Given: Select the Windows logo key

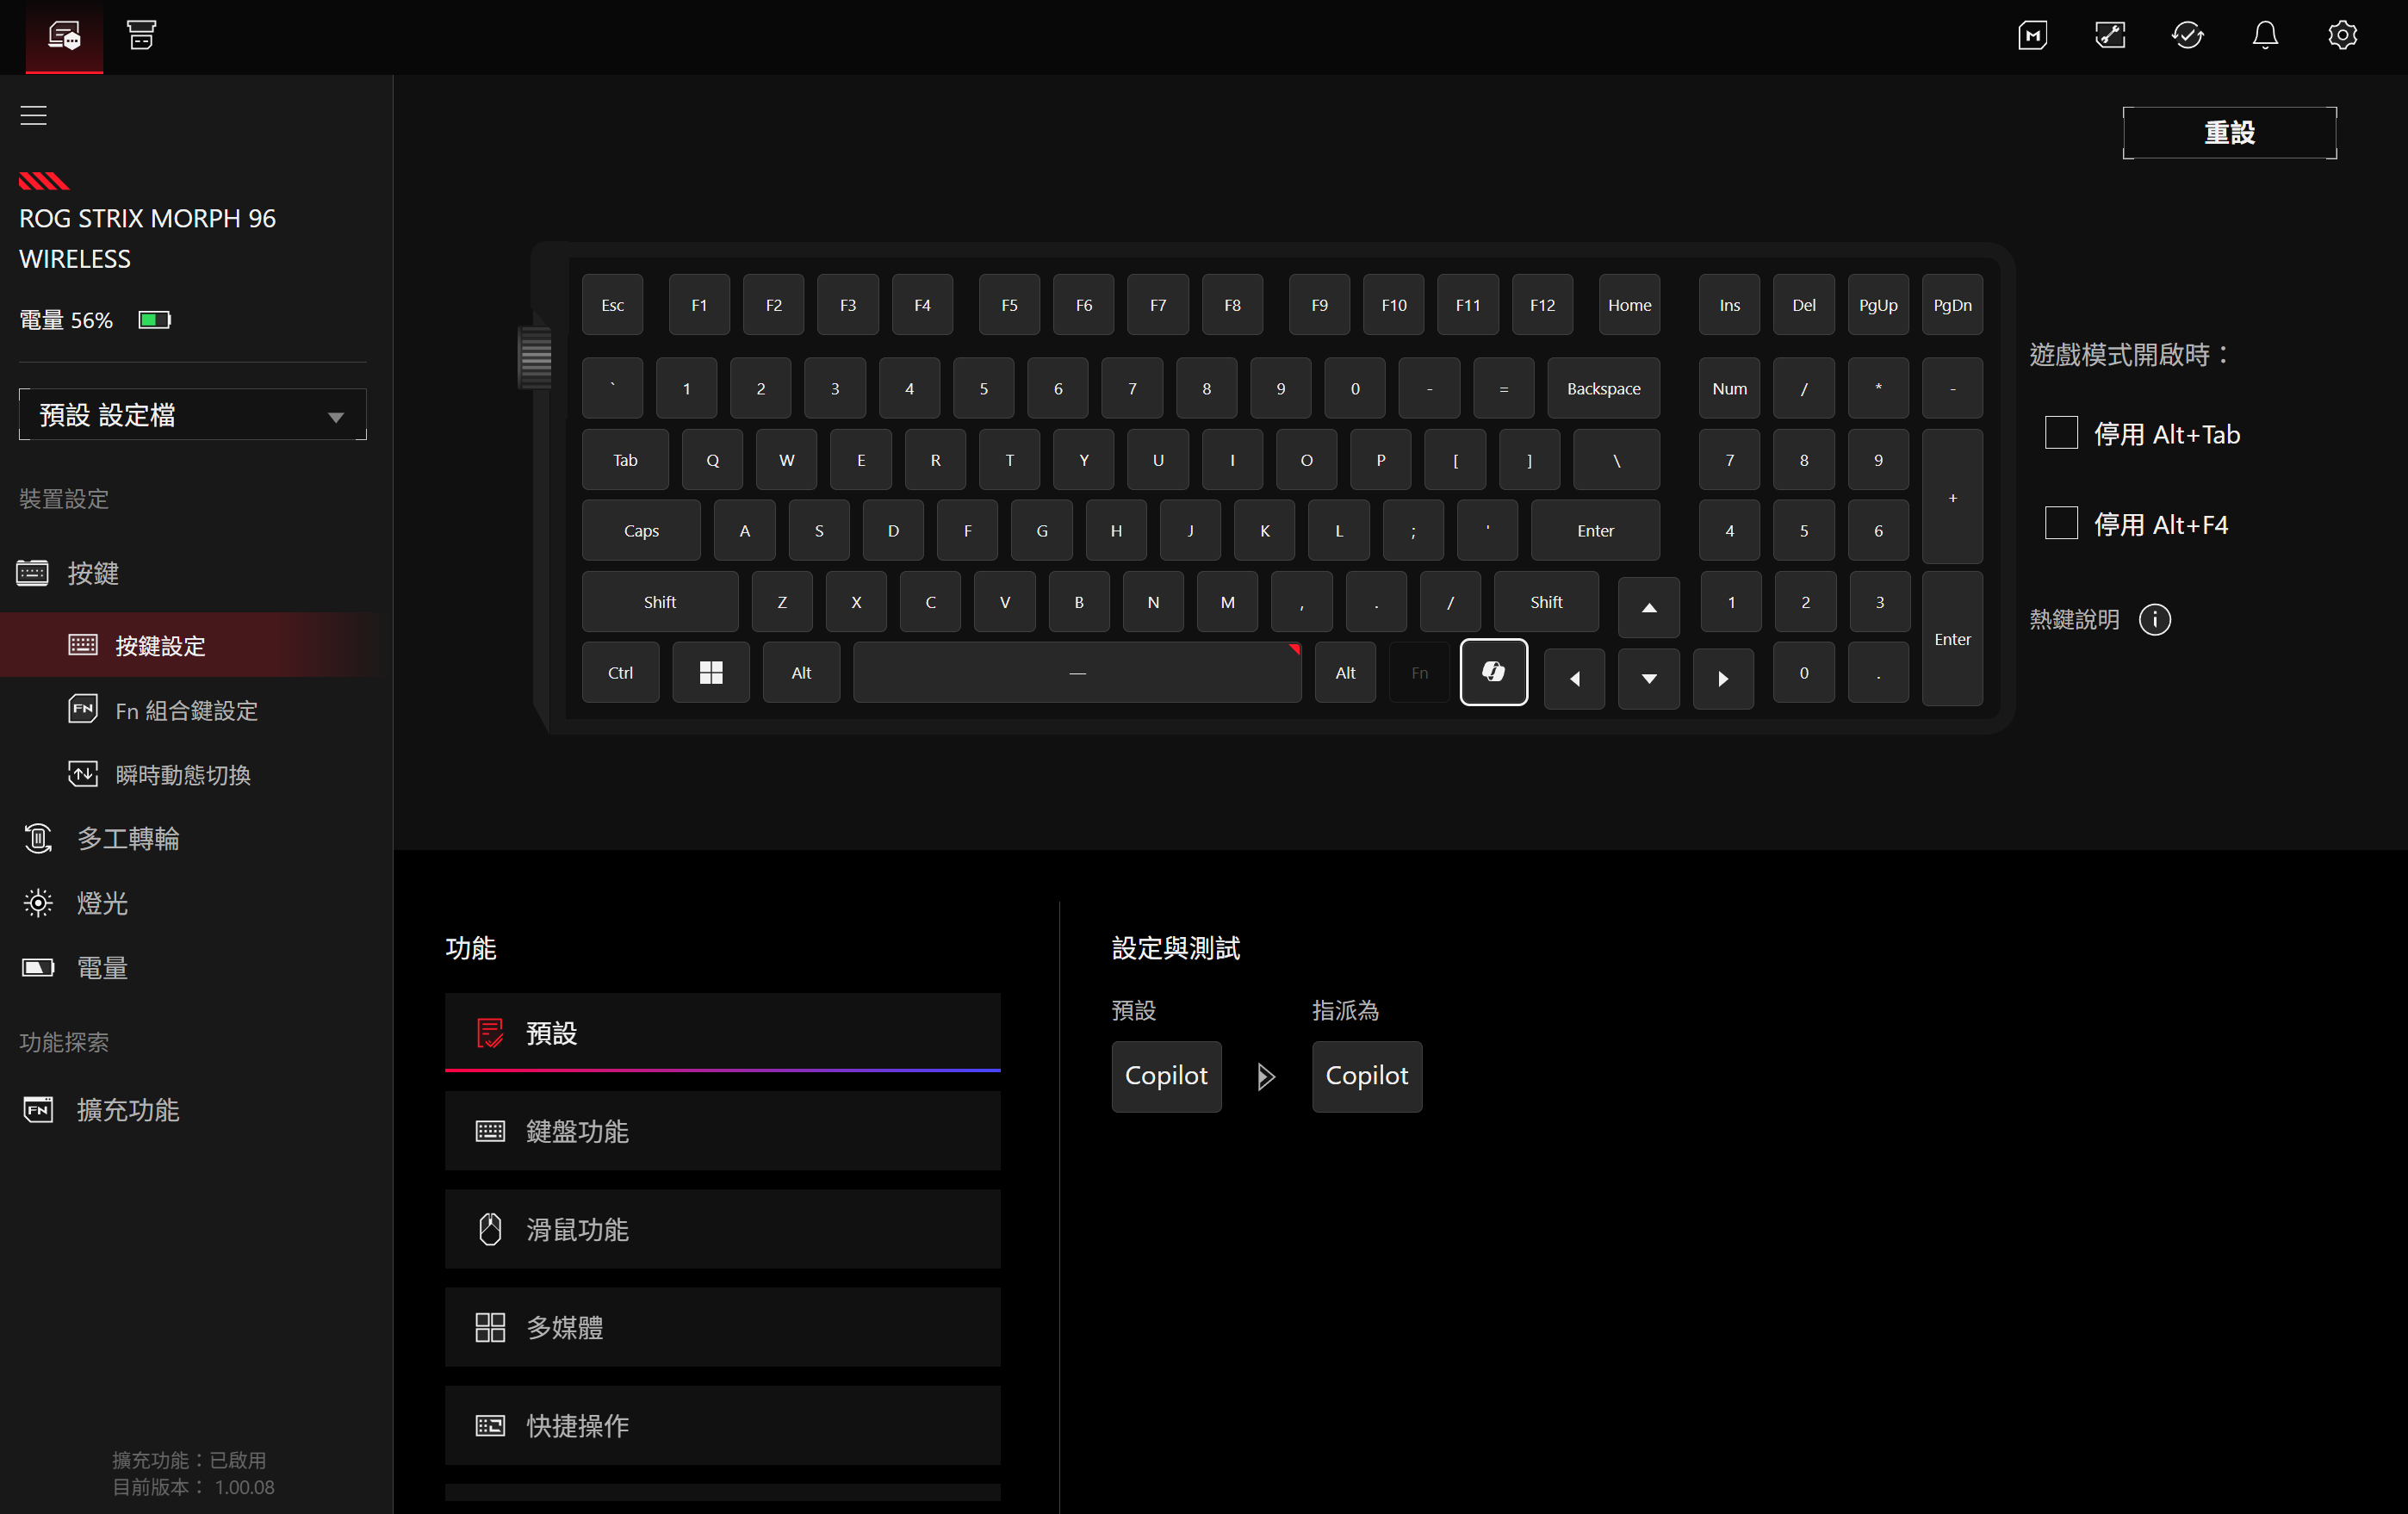Looking at the screenshot, I should [710, 673].
